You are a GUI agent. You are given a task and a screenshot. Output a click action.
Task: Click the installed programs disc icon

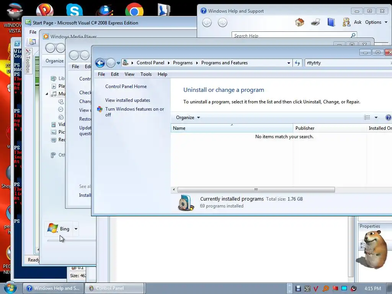point(186,203)
